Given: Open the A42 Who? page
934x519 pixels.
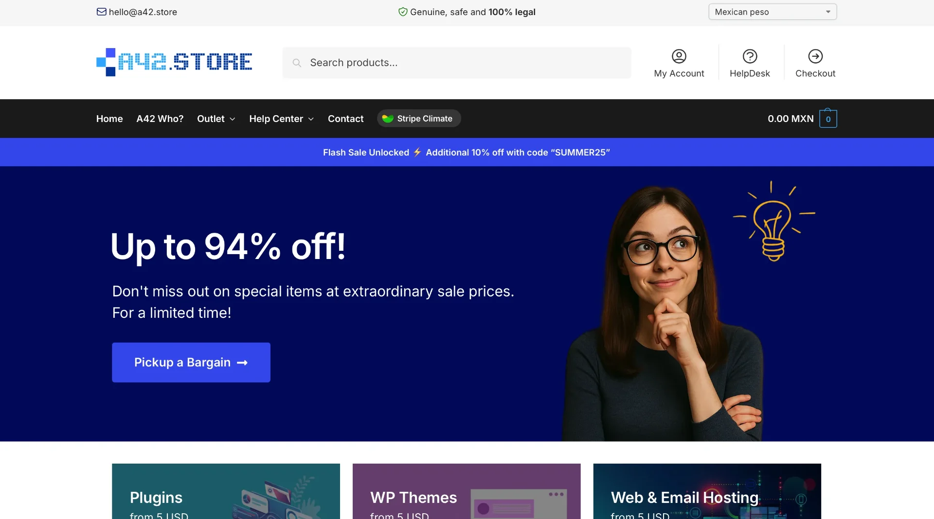Looking at the screenshot, I should (x=160, y=119).
